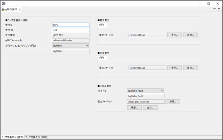Viewport: 223px width, 140px height.
Task: Click 参照 button for fault format
Action: click(x=173, y=101)
